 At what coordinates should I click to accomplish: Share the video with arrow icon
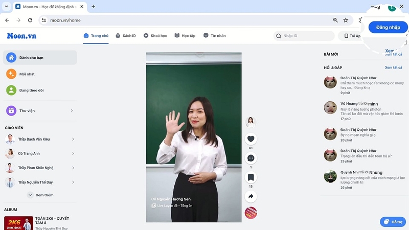point(251,196)
